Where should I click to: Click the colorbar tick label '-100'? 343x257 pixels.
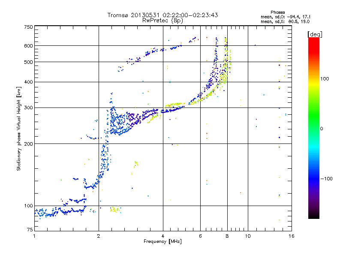[x=327, y=179]
